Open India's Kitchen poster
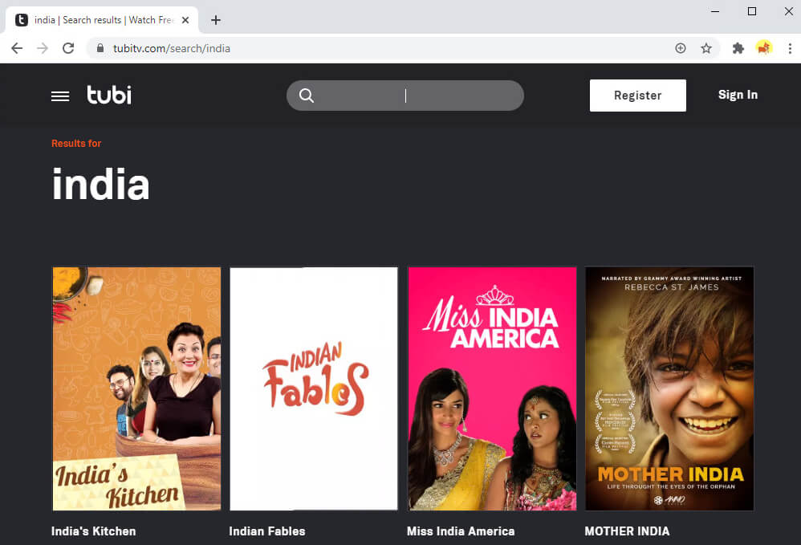 137,388
